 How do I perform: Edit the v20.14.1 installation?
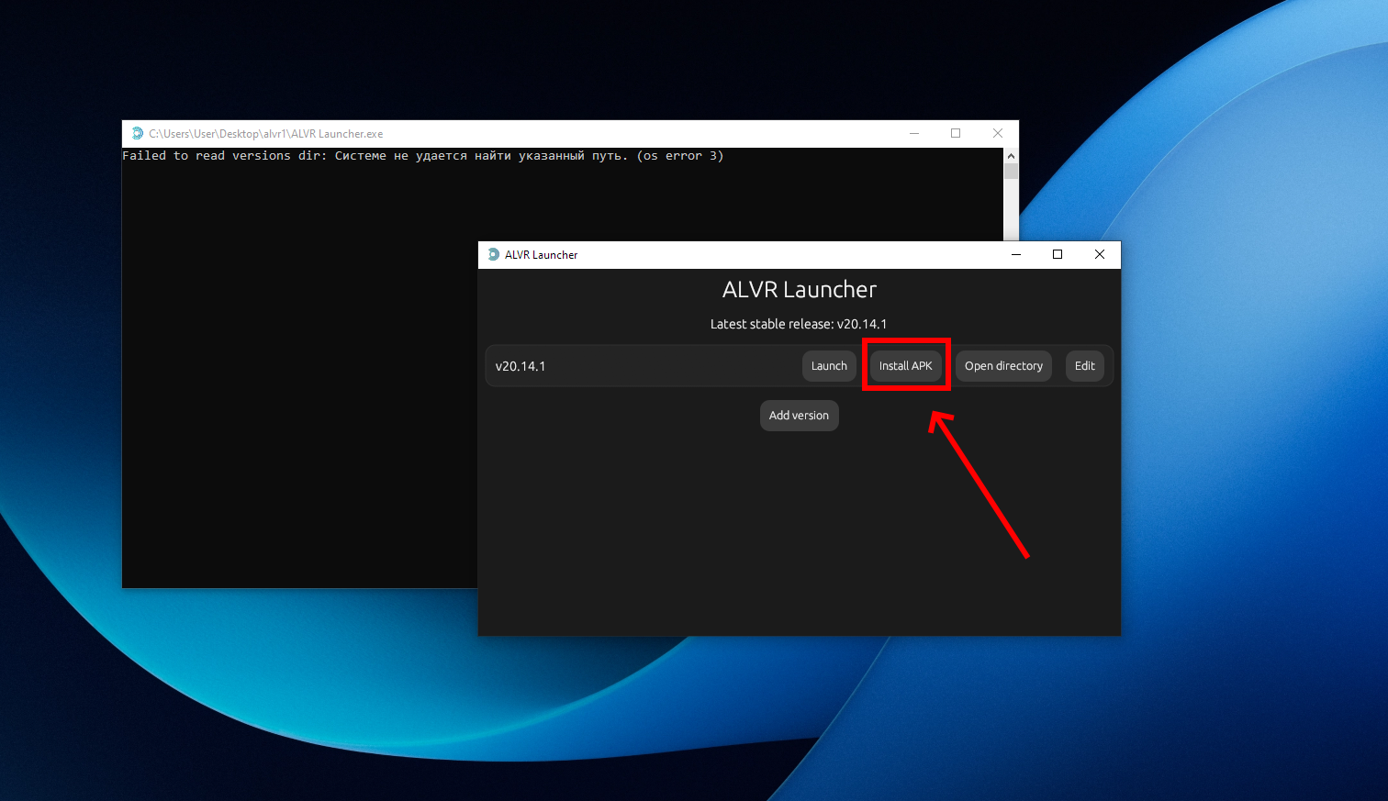point(1084,366)
